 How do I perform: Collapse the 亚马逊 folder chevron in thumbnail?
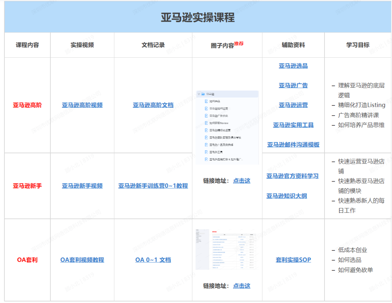coord(199,94)
